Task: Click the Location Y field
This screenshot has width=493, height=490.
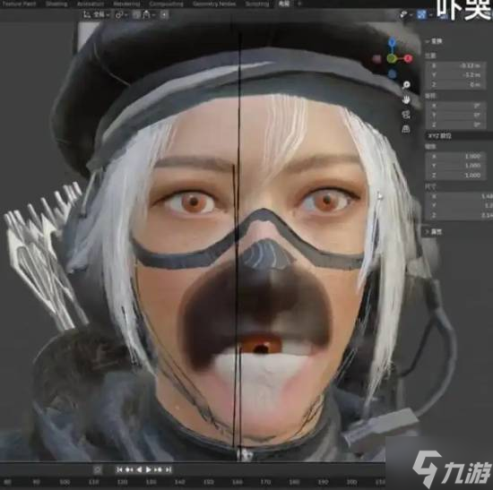Action: (455, 75)
